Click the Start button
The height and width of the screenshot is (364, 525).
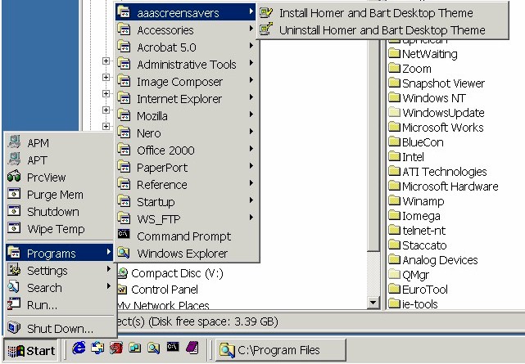click(31, 351)
